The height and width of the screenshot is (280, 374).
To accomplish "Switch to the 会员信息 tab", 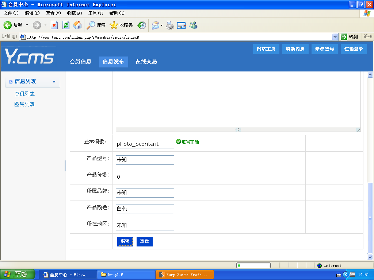I will [81, 62].
